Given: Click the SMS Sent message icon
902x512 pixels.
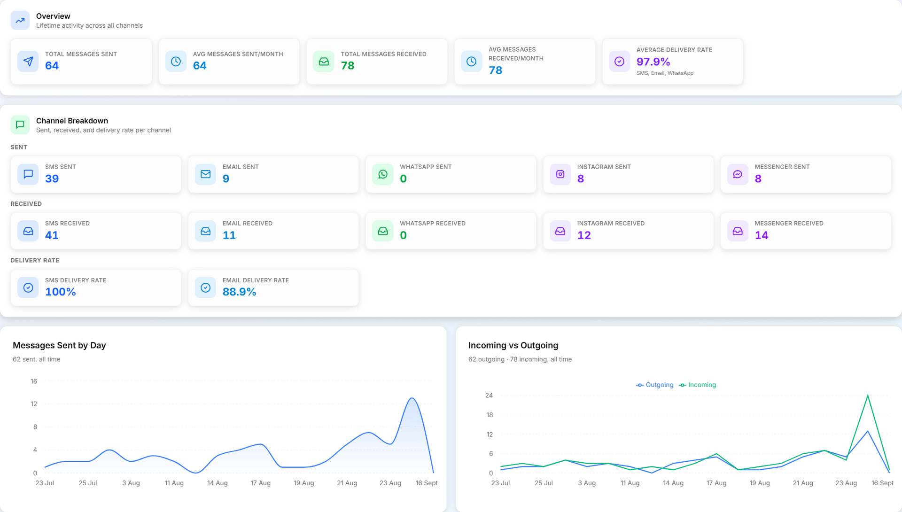Looking at the screenshot, I should point(28,174).
